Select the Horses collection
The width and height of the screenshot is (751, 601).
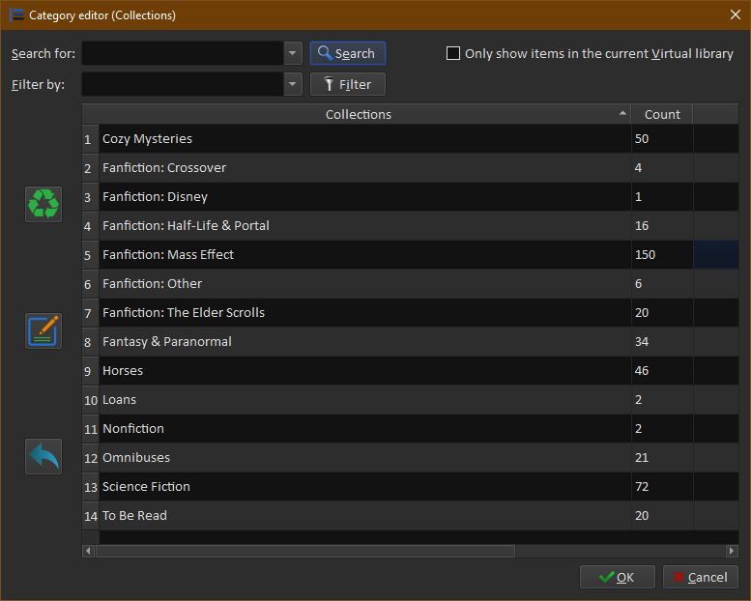365,371
